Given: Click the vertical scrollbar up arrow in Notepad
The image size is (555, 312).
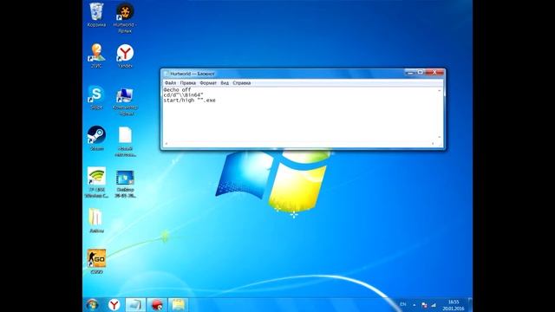Looking at the screenshot, I should (440, 91).
